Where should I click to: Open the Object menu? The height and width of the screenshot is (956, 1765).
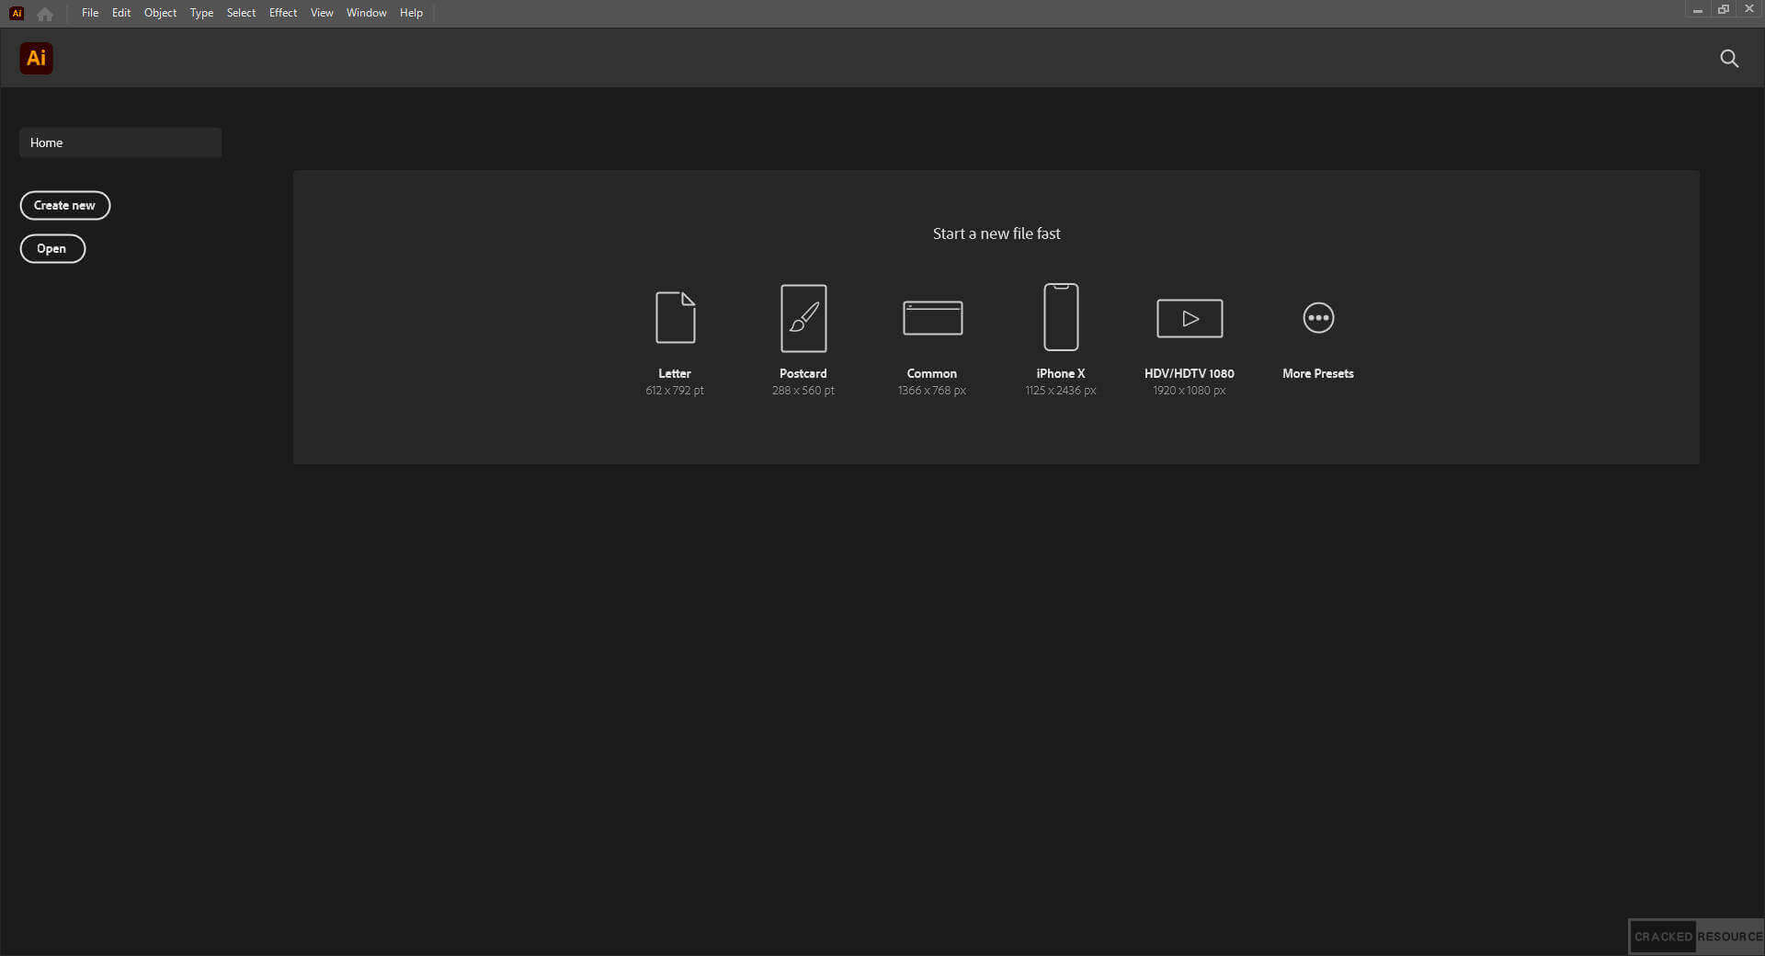[x=160, y=13]
